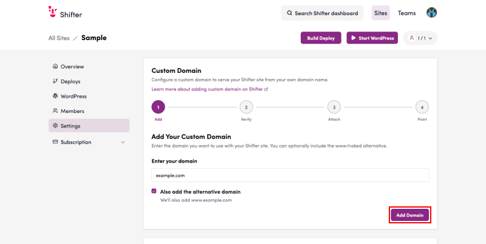Click the person icon in members counter
Screen dimensions: 486x244
point(412,38)
